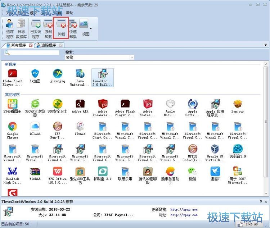Select Adobe Dreamwea... program
This screenshot has width=270, height=228.
click(x=103, y=108)
